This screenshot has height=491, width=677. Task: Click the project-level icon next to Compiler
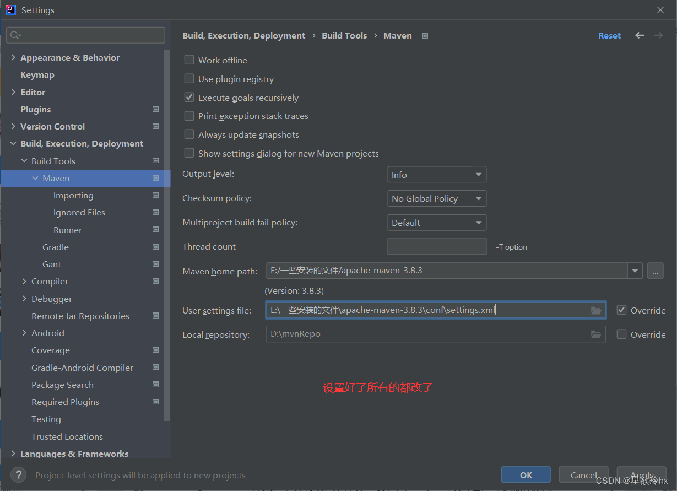coord(155,281)
